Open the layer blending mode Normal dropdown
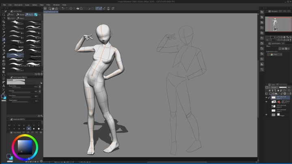292x164 pixels. point(275,87)
